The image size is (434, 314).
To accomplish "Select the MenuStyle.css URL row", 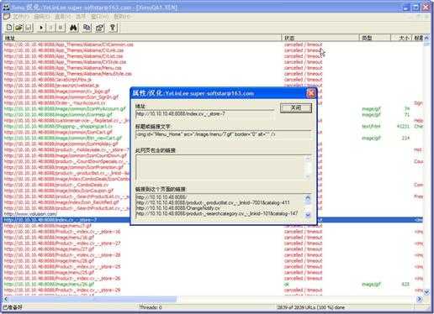I will tap(68, 74).
